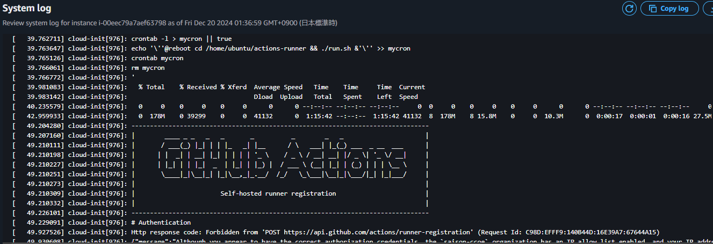
Task: Select the log line stamped 40.235579
Action: pyautogui.click(x=362, y=106)
